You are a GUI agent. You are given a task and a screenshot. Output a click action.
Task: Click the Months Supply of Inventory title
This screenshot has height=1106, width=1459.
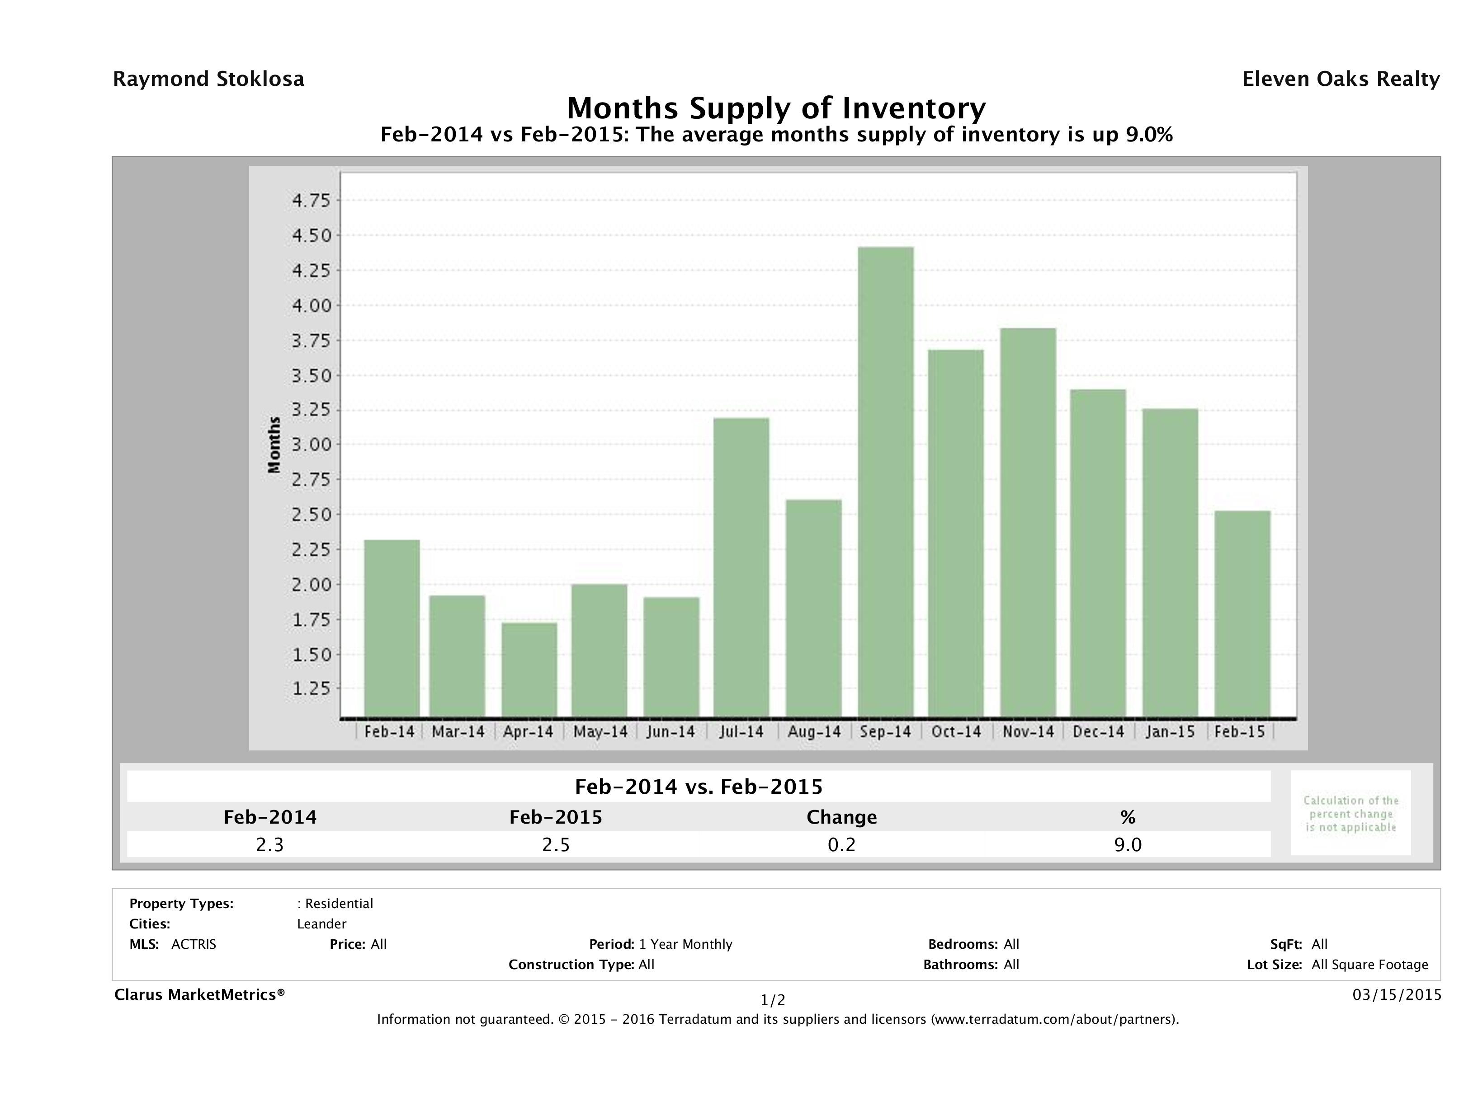coord(776,108)
